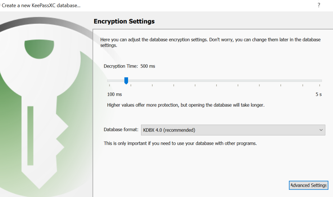Screen dimensions: 333x197
Task: Click the "Database format:" label
Action: (121, 130)
